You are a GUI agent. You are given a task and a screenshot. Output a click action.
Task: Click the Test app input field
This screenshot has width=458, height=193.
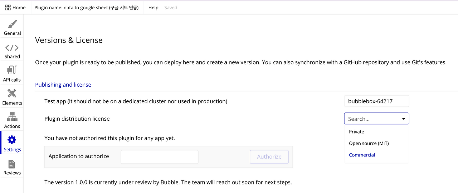tap(376, 101)
